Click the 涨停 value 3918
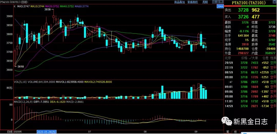This screenshot has width=277, height=134. point(245,44)
